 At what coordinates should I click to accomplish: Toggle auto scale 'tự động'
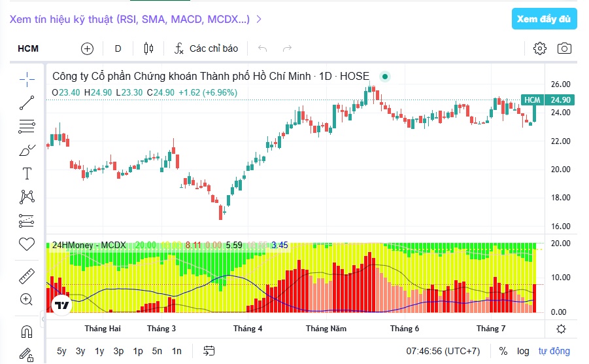pos(554,351)
